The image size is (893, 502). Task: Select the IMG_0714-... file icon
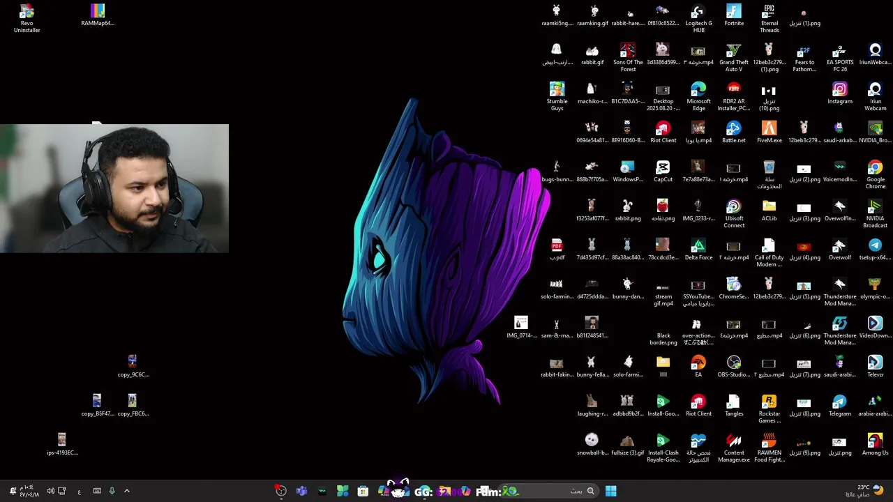(x=521, y=328)
